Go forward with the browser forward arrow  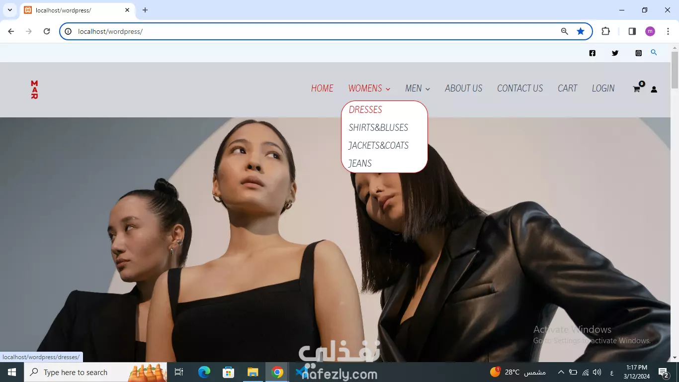29,31
